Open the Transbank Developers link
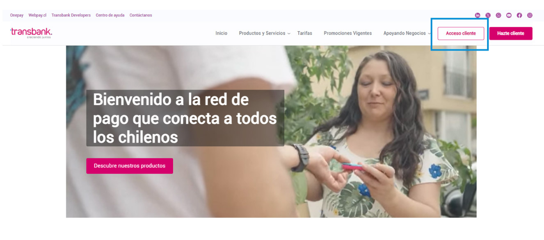This screenshot has width=544, height=240. point(71,15)
